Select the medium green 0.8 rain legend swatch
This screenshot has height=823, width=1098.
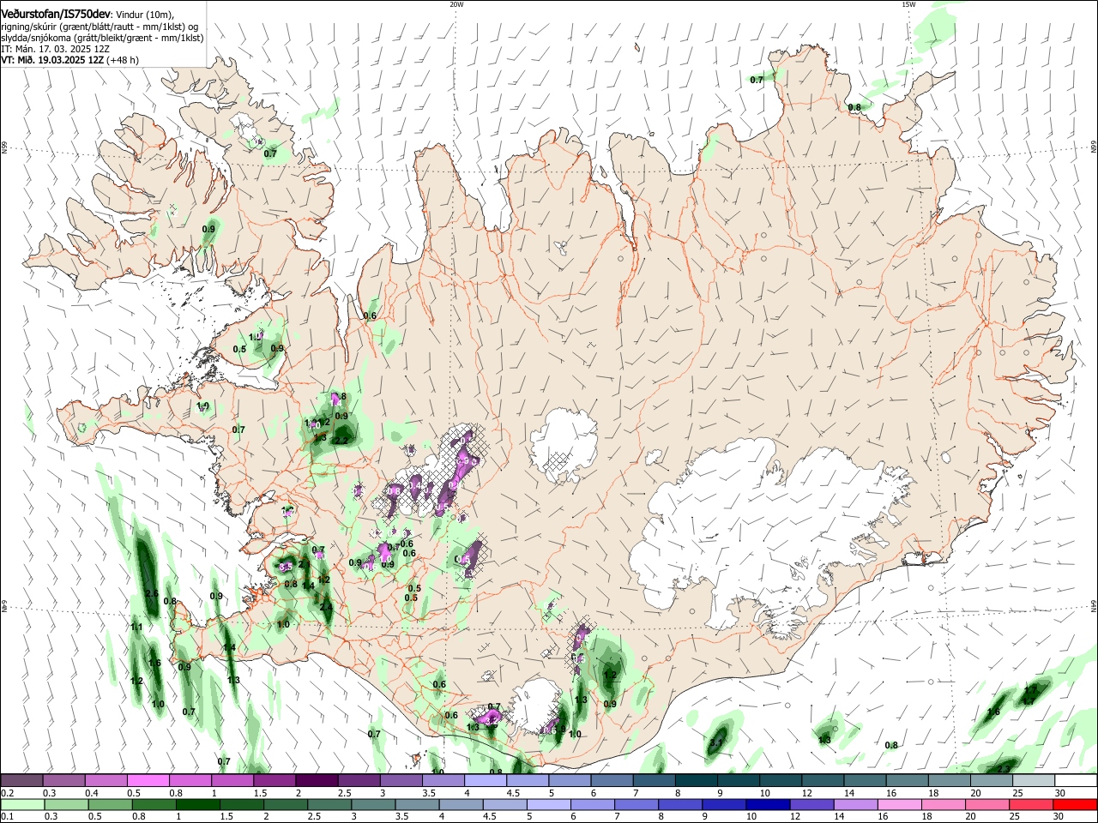point(154,804)
